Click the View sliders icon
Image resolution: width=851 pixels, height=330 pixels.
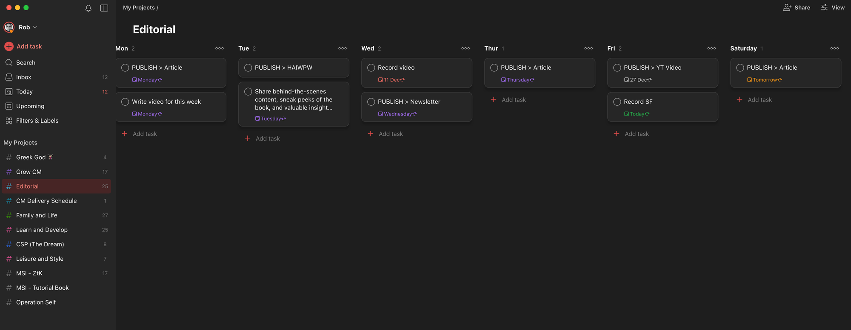pyautogui.click(x=824, y=8)
